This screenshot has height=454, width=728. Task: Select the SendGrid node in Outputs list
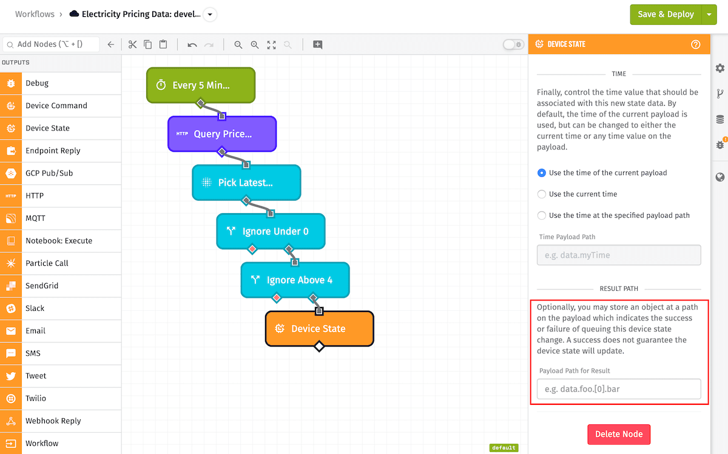tap(42, 285)
